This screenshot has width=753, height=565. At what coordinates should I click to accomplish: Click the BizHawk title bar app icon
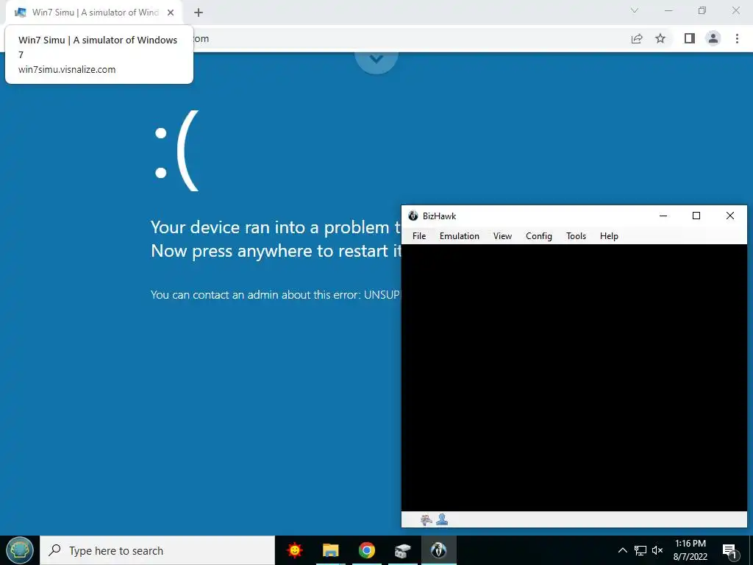413,216
